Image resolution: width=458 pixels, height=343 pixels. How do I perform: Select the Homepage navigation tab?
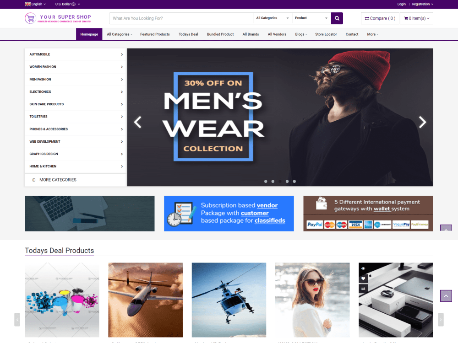tap(89, 34)
